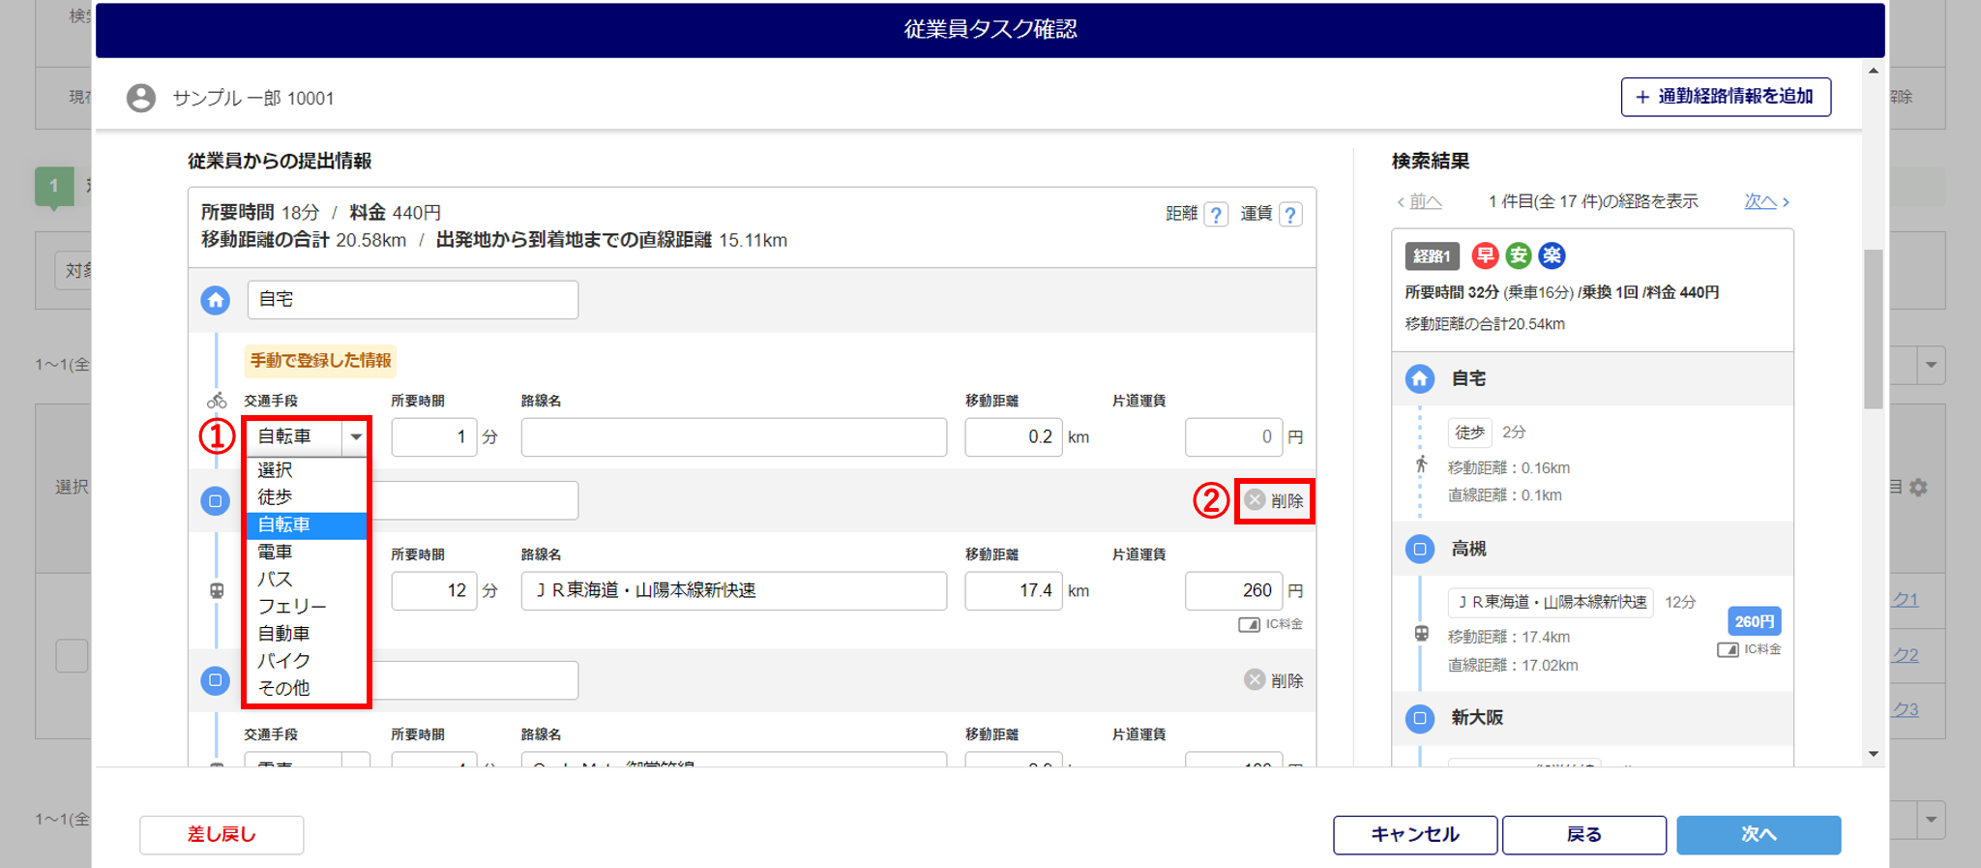Click the 片道運賃 field showing 0 円

click(x=1233, y=437)
